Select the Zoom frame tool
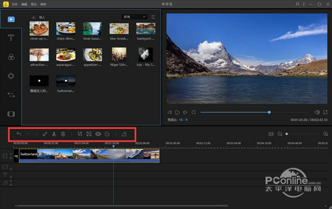Image resolution: width=332 pixels, height=209 pixels. 89,134
